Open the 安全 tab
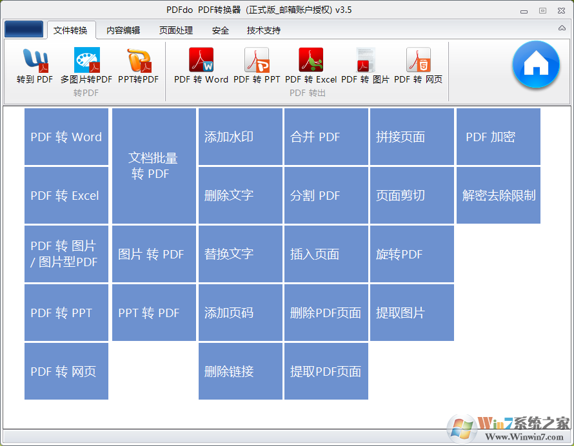The width and height of the screenshot is (574, 446). pos(220,30)
